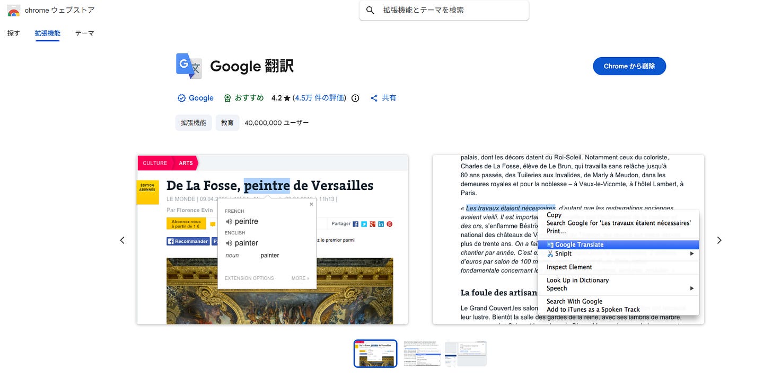The width and height of the screenshot is (772, 390).
Task: Click MORE » in the translation popup
Action: [300, 278]
